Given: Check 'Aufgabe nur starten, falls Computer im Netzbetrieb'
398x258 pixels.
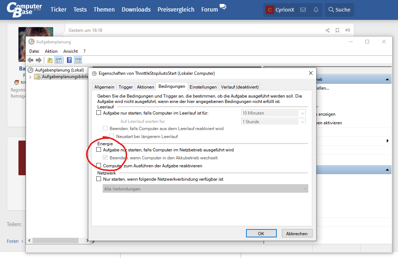Looking at the screenshot, I should [99, 150].
